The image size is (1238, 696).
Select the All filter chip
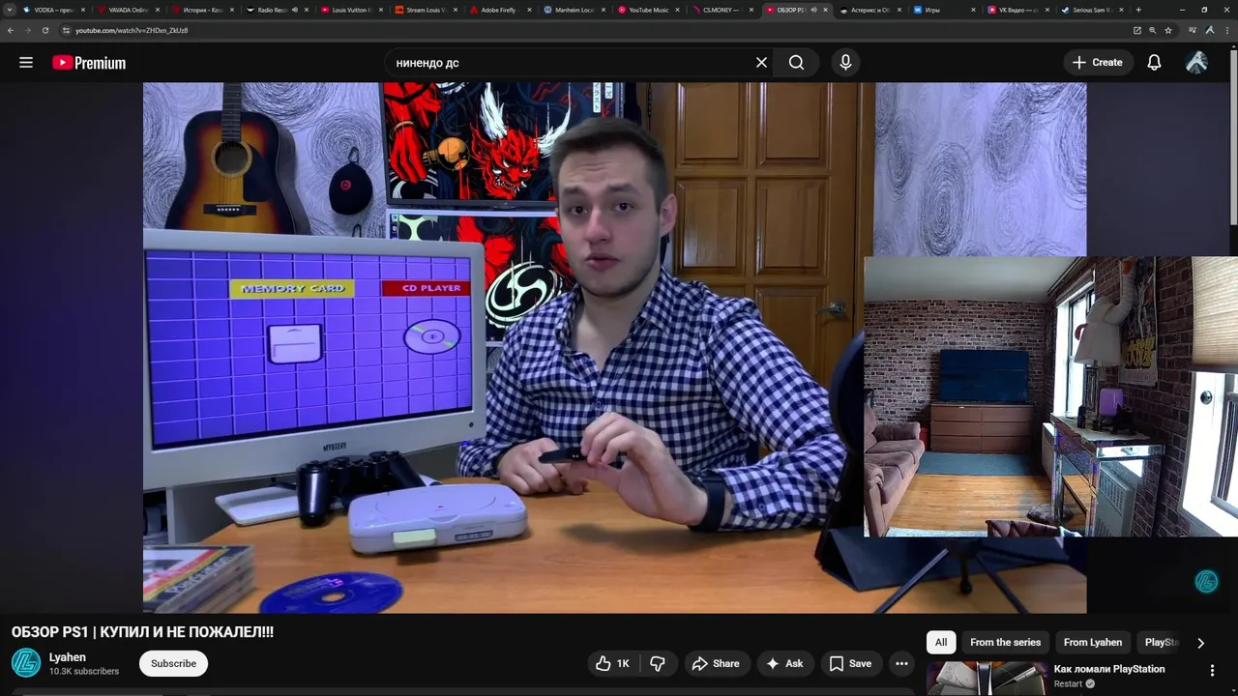(x=941, y=642)
